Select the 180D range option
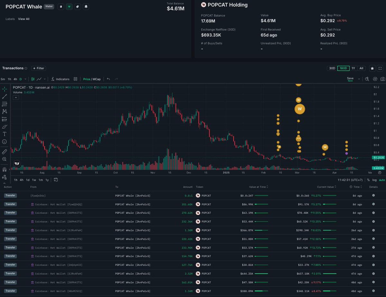The width and height of the screenshot is (386, 297). pos(343,68)
